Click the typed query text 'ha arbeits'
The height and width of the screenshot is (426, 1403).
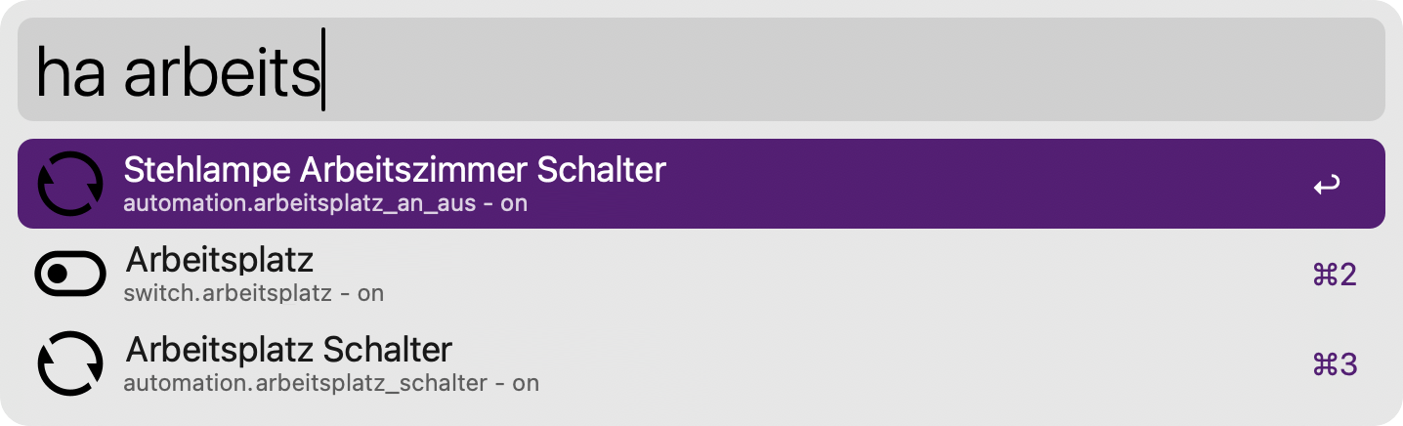pos(178,73)
